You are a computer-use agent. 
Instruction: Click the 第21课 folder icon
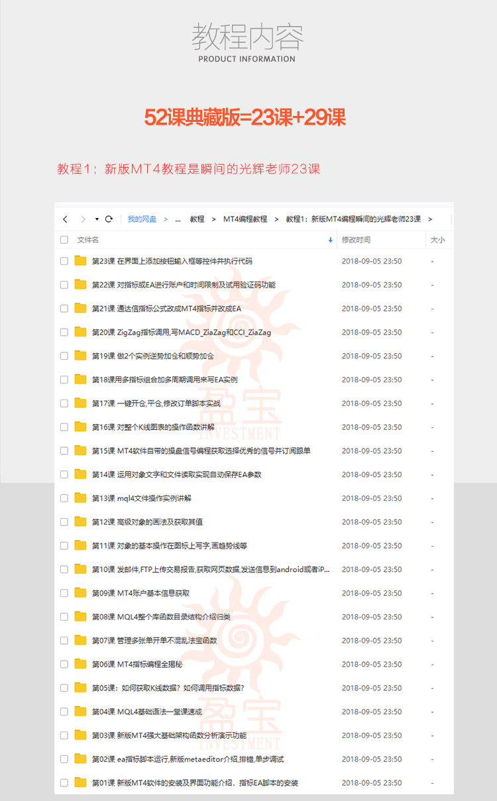coord(81,308)
